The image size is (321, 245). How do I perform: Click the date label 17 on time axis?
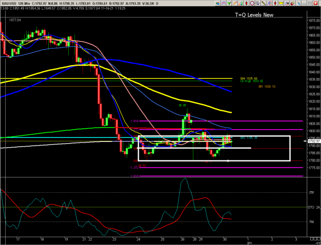coord(18,239)
